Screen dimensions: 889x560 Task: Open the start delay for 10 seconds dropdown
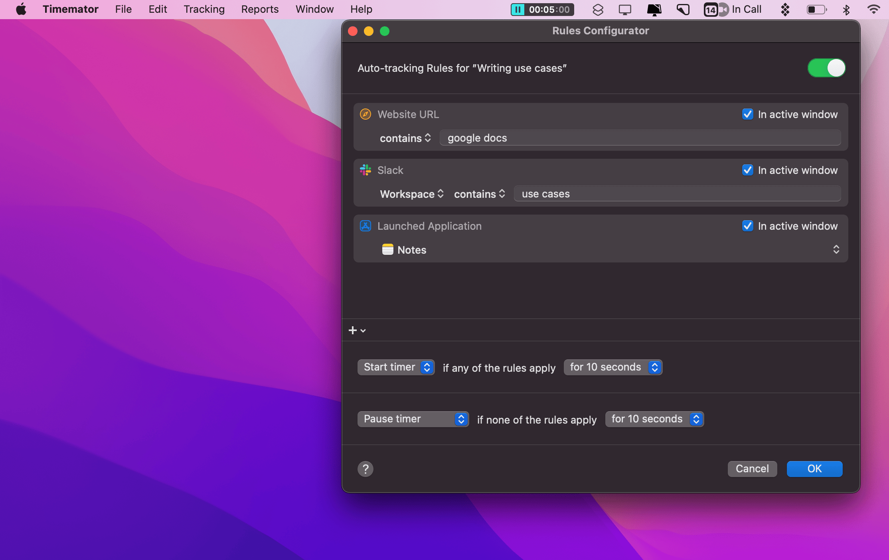tap(613, 367)
